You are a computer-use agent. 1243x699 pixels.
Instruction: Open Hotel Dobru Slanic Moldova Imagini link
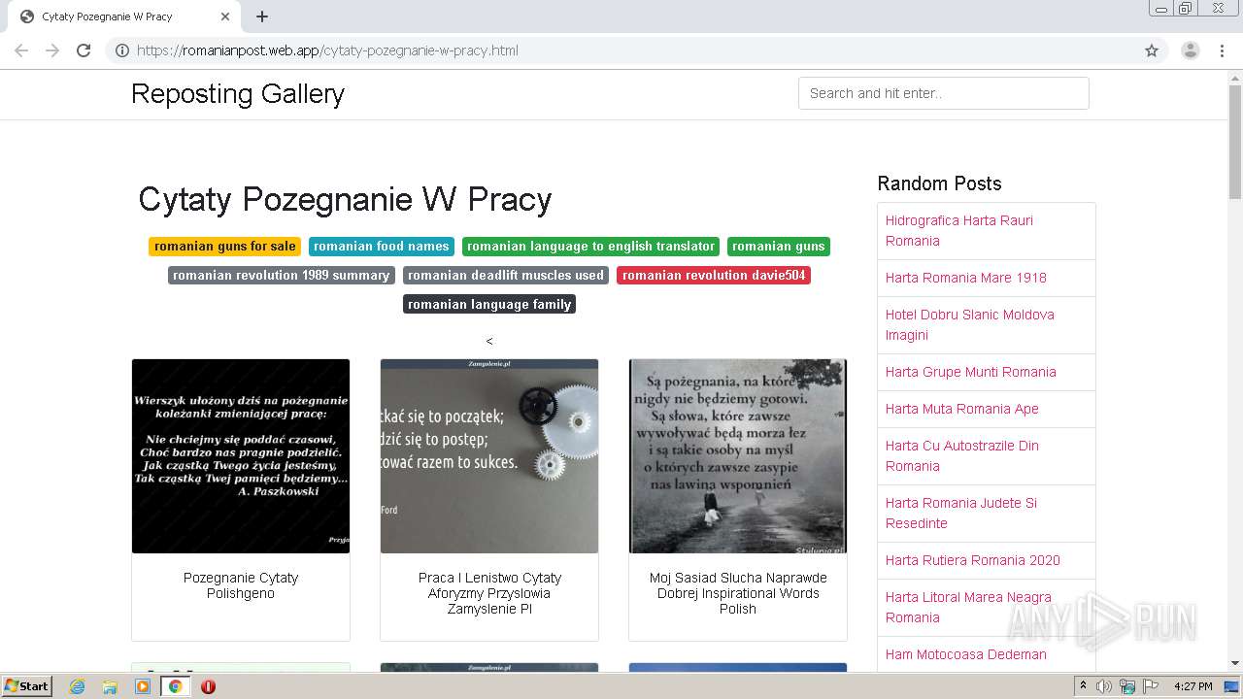970,325
